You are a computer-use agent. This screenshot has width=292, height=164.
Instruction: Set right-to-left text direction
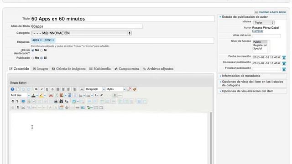[18, 101]
